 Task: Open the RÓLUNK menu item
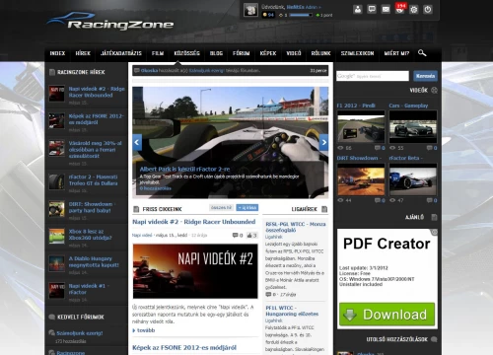(x=320, y=53)
